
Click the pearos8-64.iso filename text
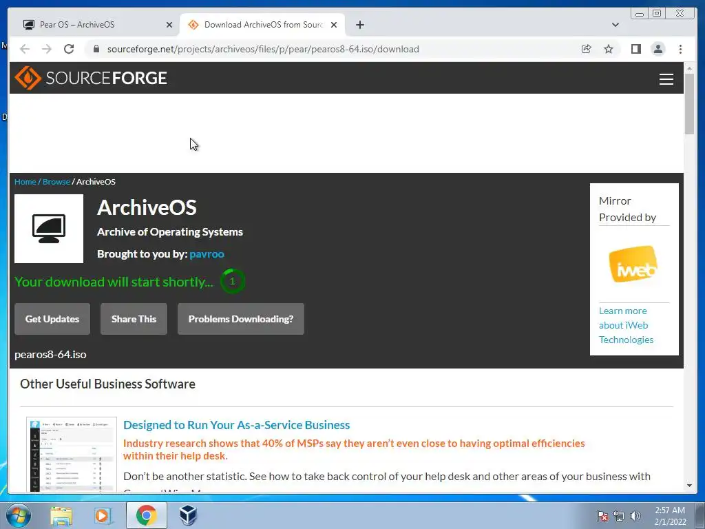(50, 355)
